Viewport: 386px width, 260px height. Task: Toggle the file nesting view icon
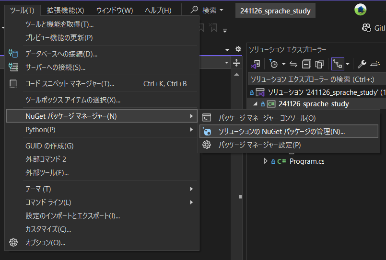click(338, 64)
